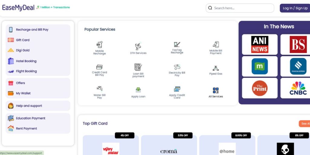Open the Apply Credit Card icon

177,89
